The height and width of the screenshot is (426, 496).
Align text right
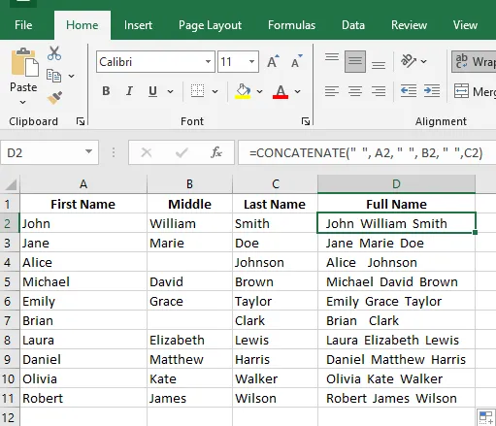(379, 91)
